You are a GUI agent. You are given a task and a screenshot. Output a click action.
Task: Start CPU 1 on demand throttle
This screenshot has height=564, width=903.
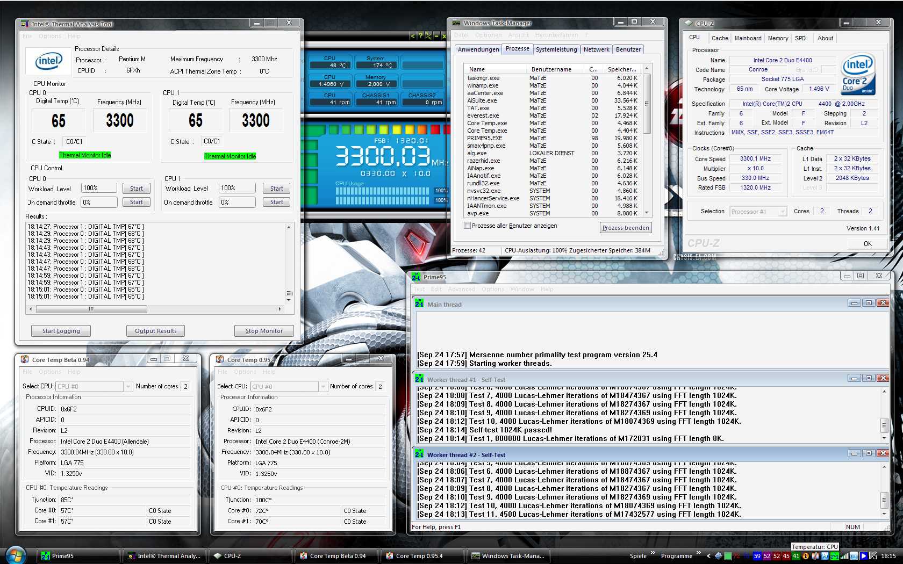pos(277,202)
